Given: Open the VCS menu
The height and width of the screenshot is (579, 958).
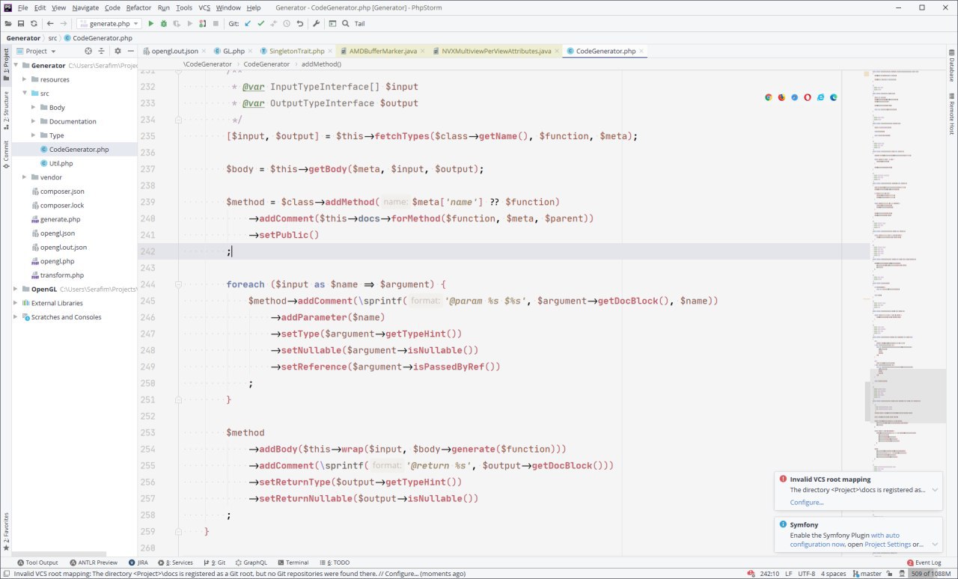Looking at the screenshot, I should (204, 7).
